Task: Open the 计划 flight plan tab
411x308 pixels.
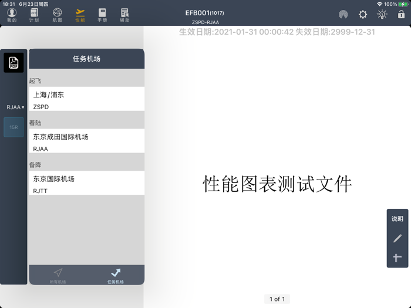Action: [x=34, y=15]
